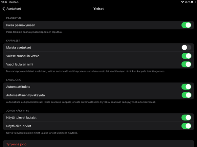
Task: Tap the battery status icon
Action: [x=193, y=2]
